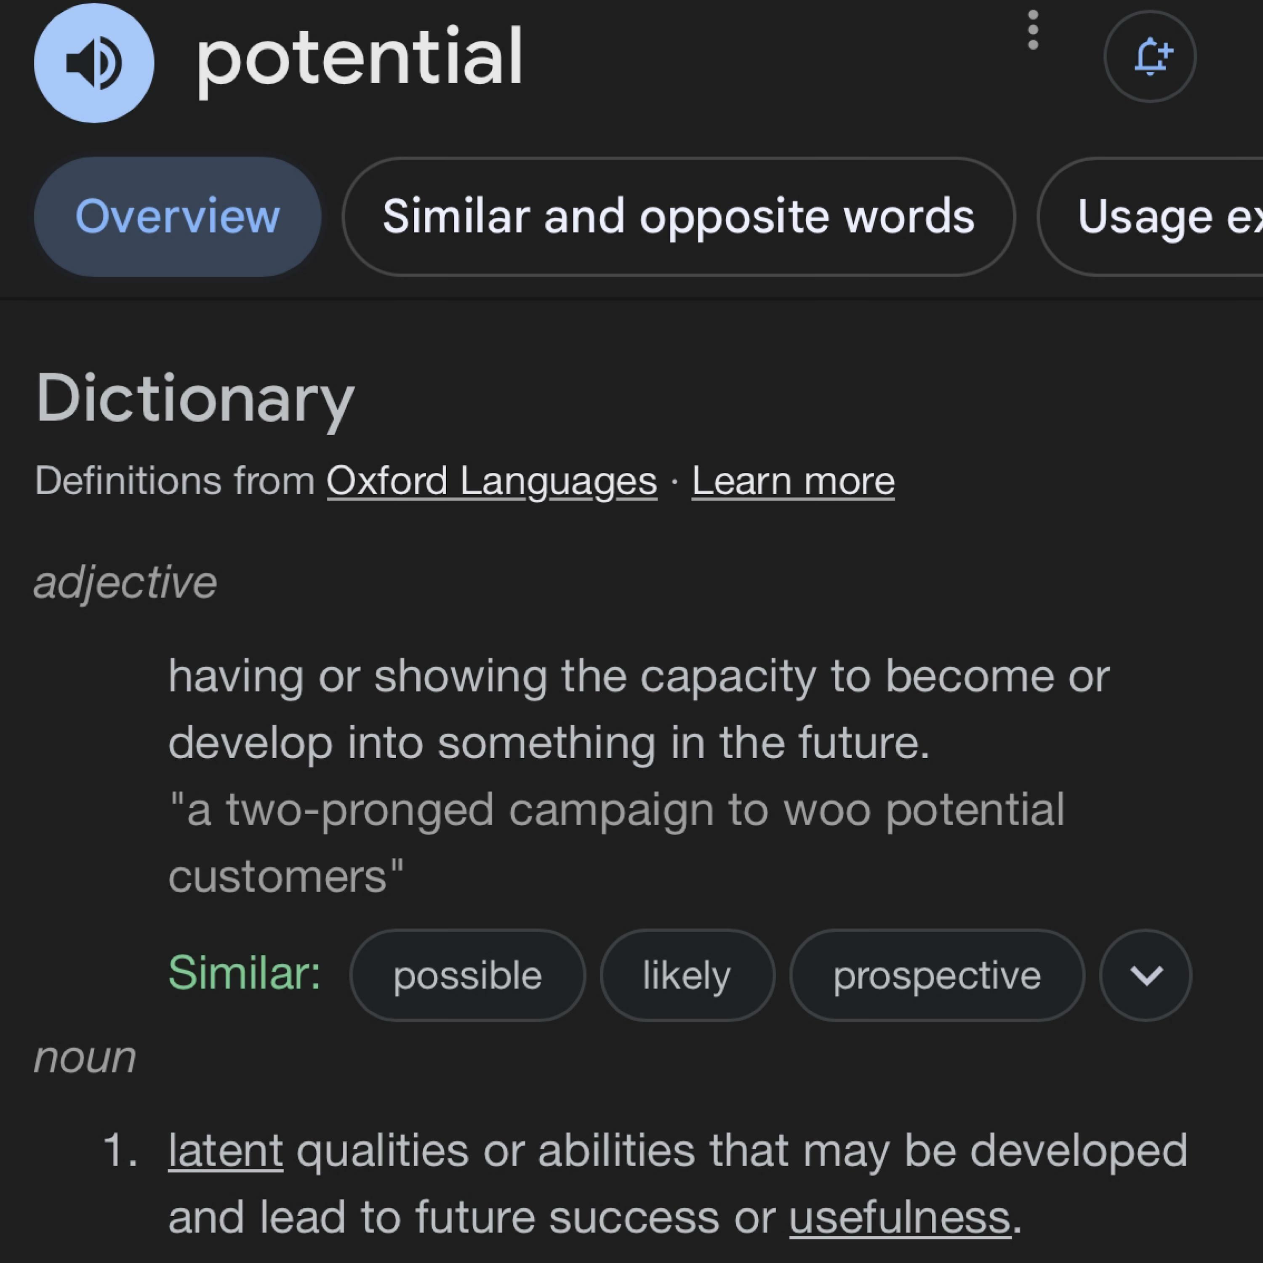Select the Overview tab
The height and width of the screenshot is (1263, 1263).
pos(177,216)
